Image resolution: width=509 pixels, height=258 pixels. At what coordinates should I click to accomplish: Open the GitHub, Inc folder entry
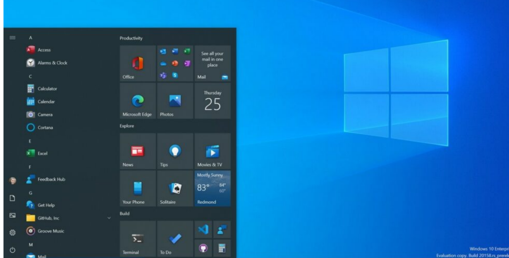pos(68,218)
